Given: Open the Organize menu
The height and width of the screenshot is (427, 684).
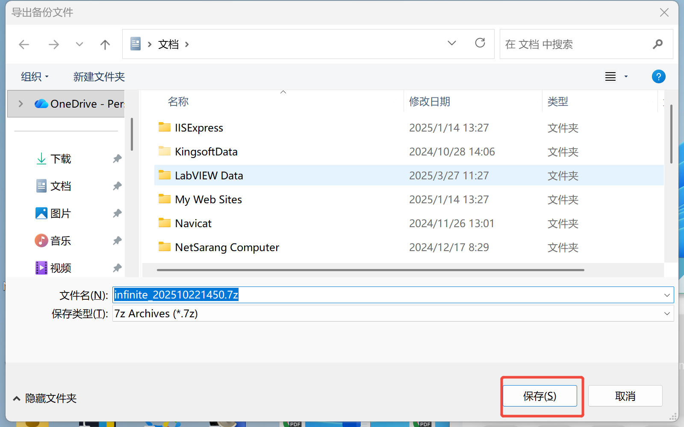Looking at the screenshot, I should click(35, 77).
